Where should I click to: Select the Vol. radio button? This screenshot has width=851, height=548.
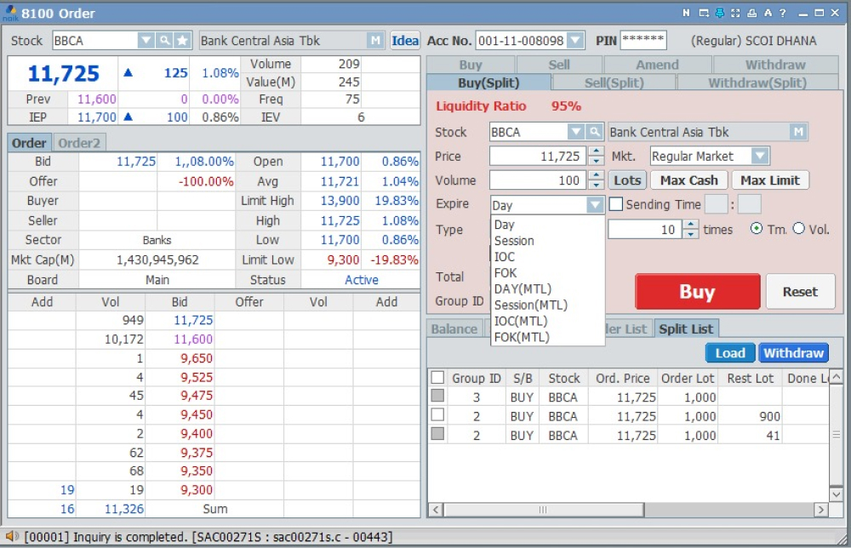[x=798, y=229]
